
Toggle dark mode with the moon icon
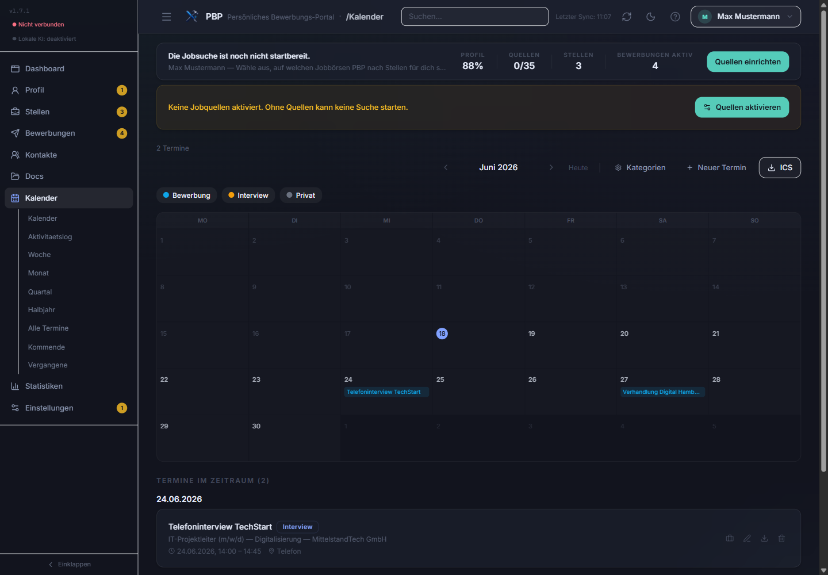pyautogui.click(x=651, y=17)
